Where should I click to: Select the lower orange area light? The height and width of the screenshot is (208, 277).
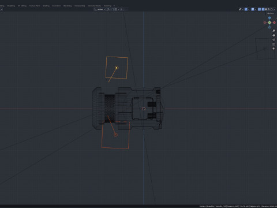click(x=115, y=135)
